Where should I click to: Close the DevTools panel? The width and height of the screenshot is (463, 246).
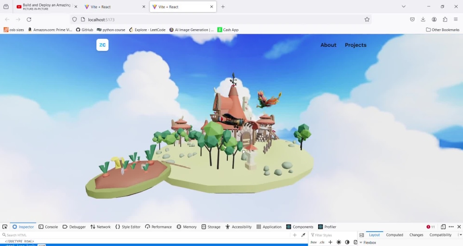pos(459,227)
